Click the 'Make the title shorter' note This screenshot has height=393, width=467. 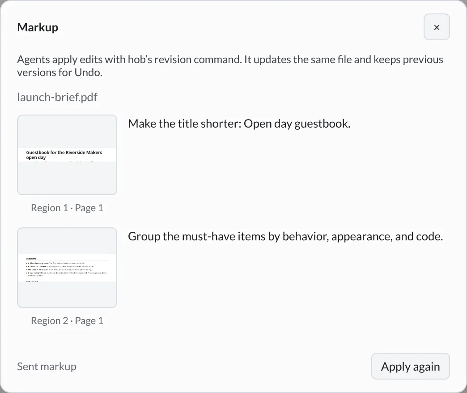[239, 124]
